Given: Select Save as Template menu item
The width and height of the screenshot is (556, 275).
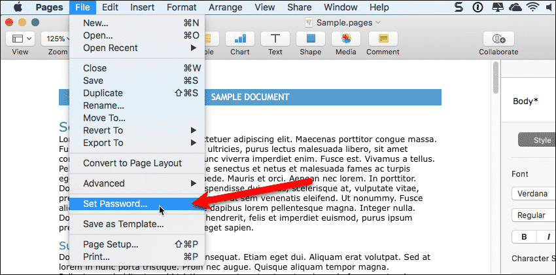Looking at the screenshot, I should tap(123, 224).
